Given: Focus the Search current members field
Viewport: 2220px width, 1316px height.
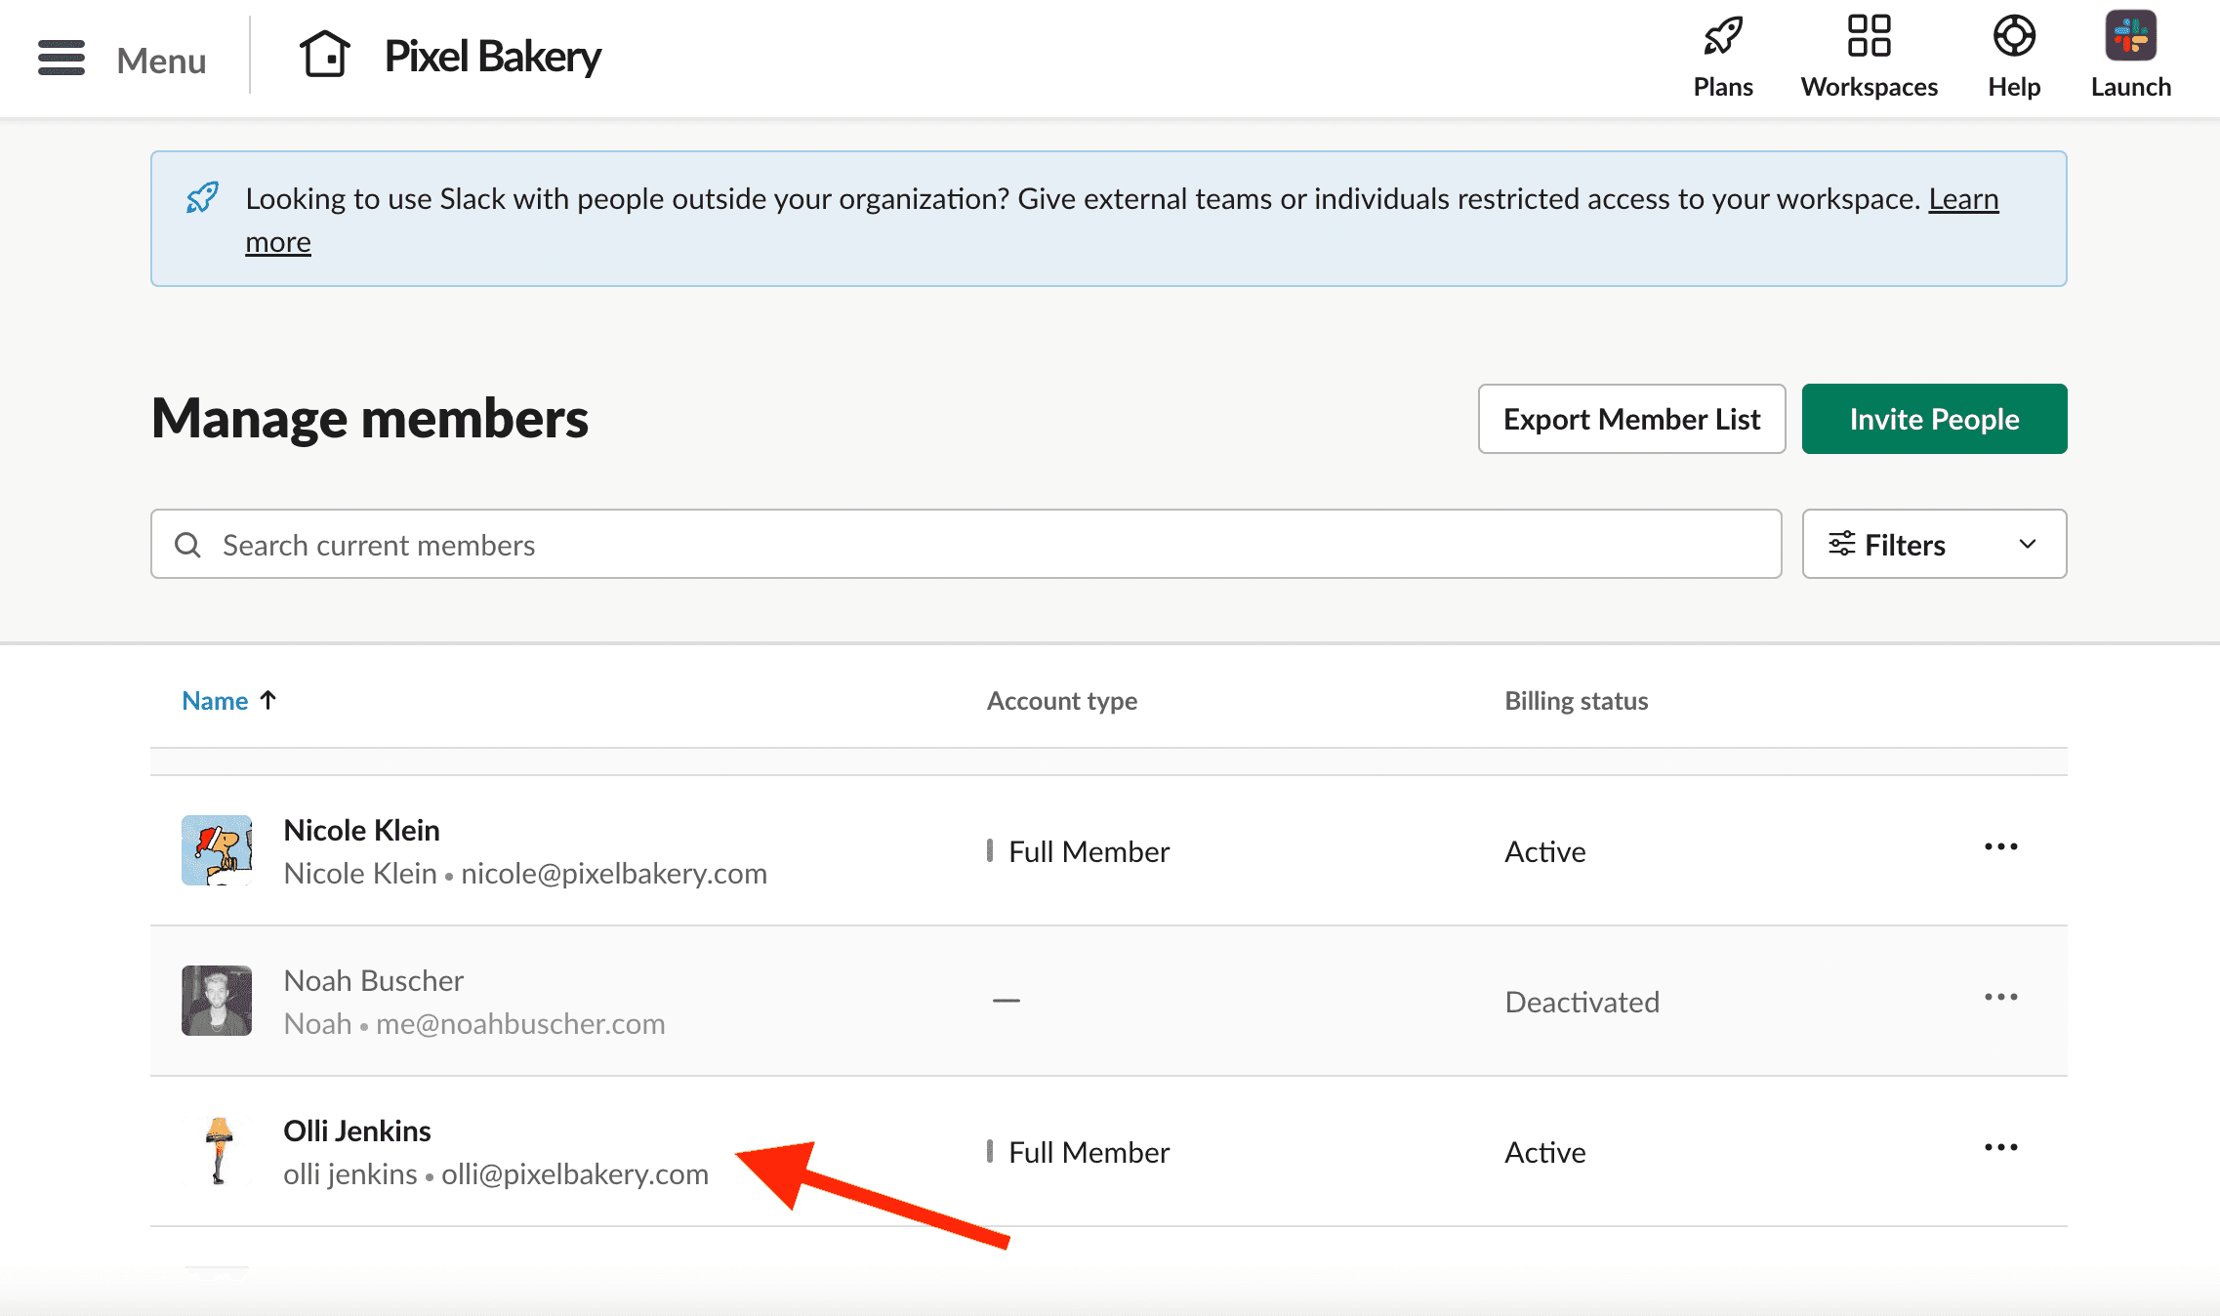Looking at the screenshot, I should tap(966, 544).
